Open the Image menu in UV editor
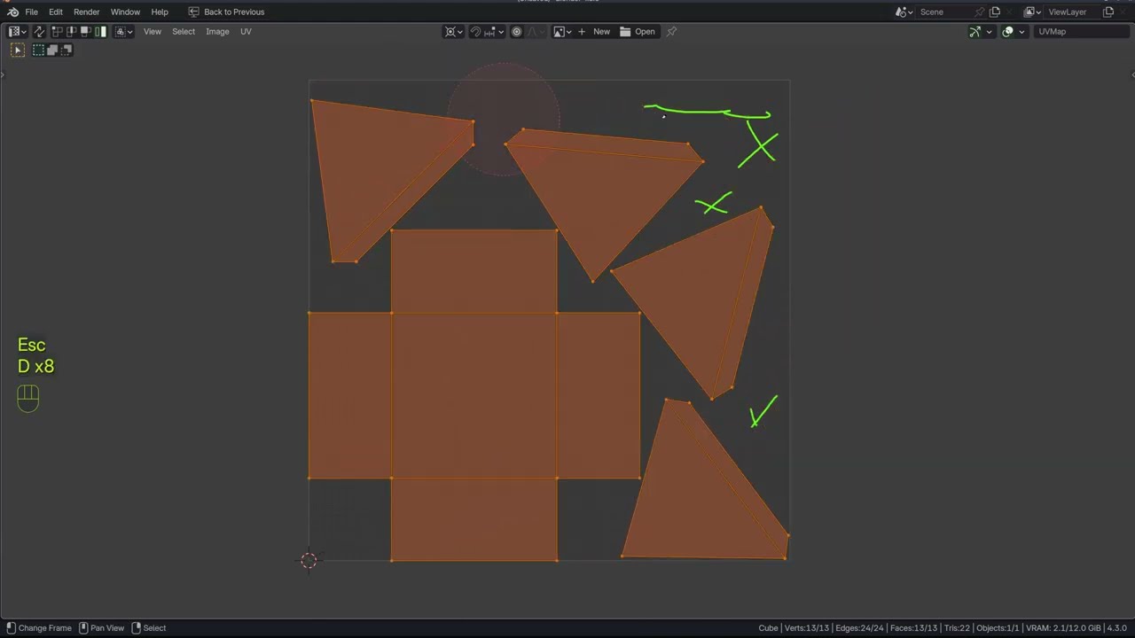 point(217,31)
